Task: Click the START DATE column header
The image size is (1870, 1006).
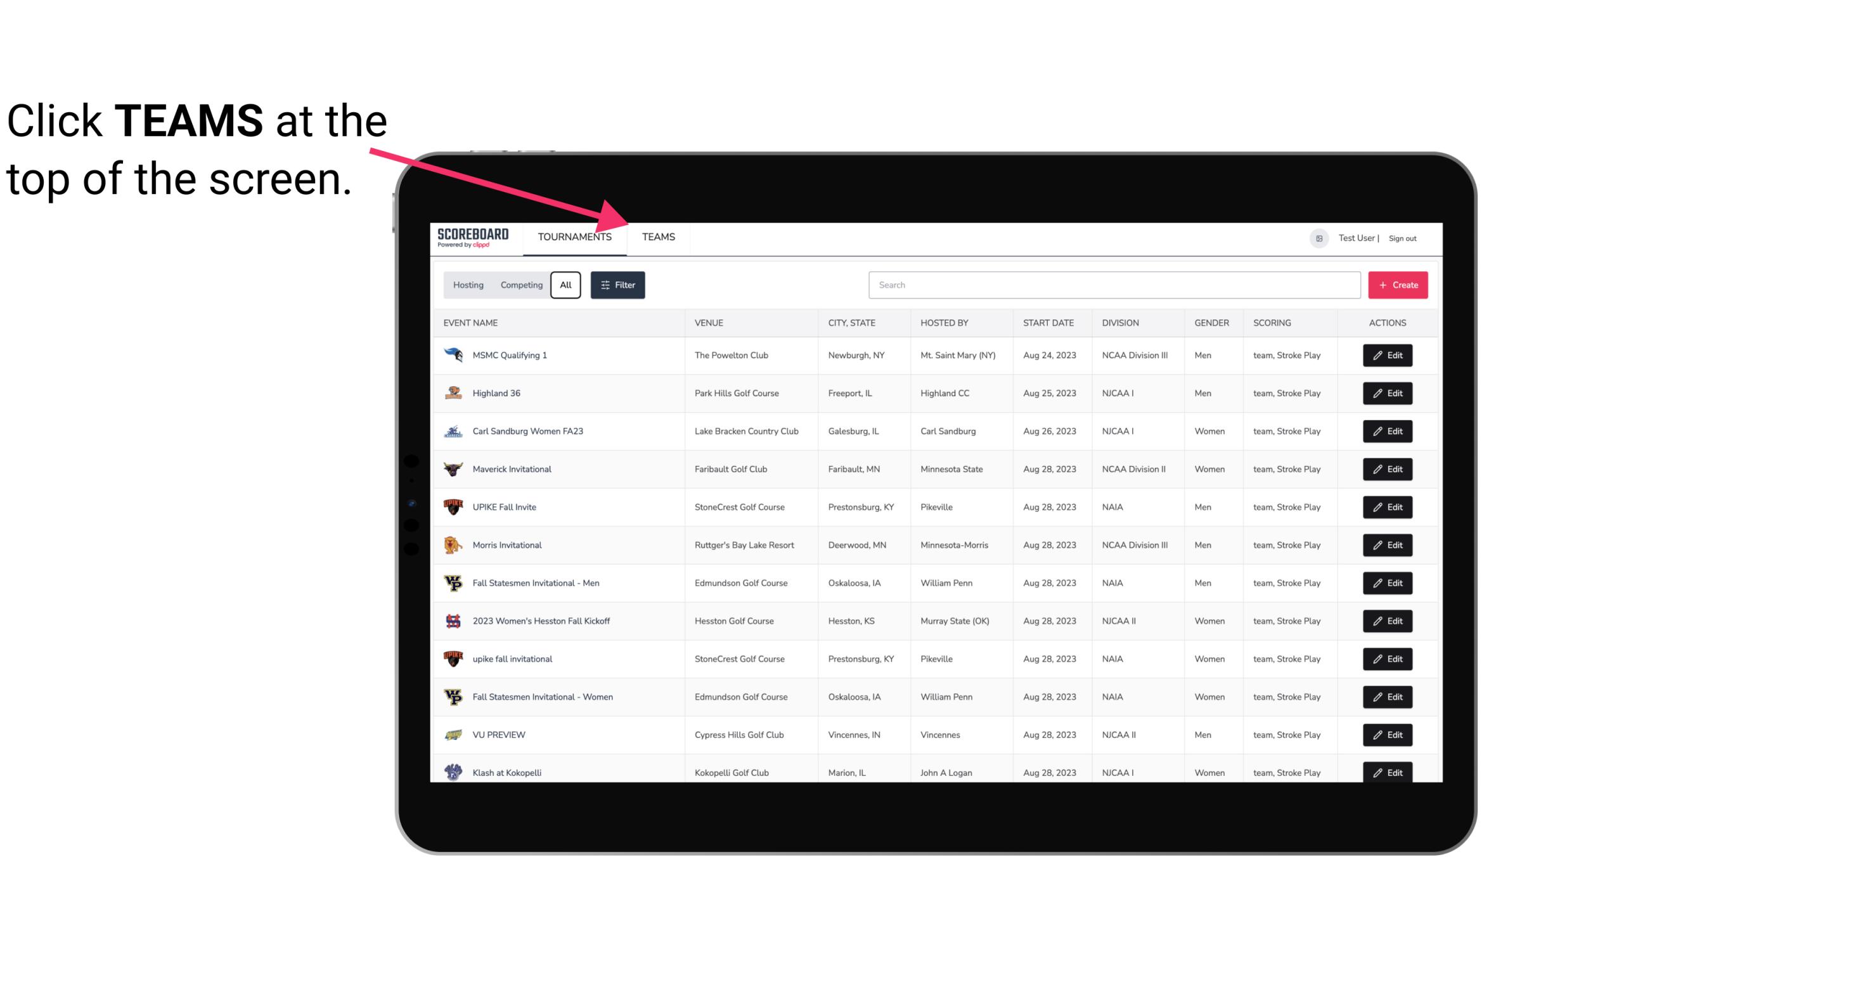Action: (1048, 322)
